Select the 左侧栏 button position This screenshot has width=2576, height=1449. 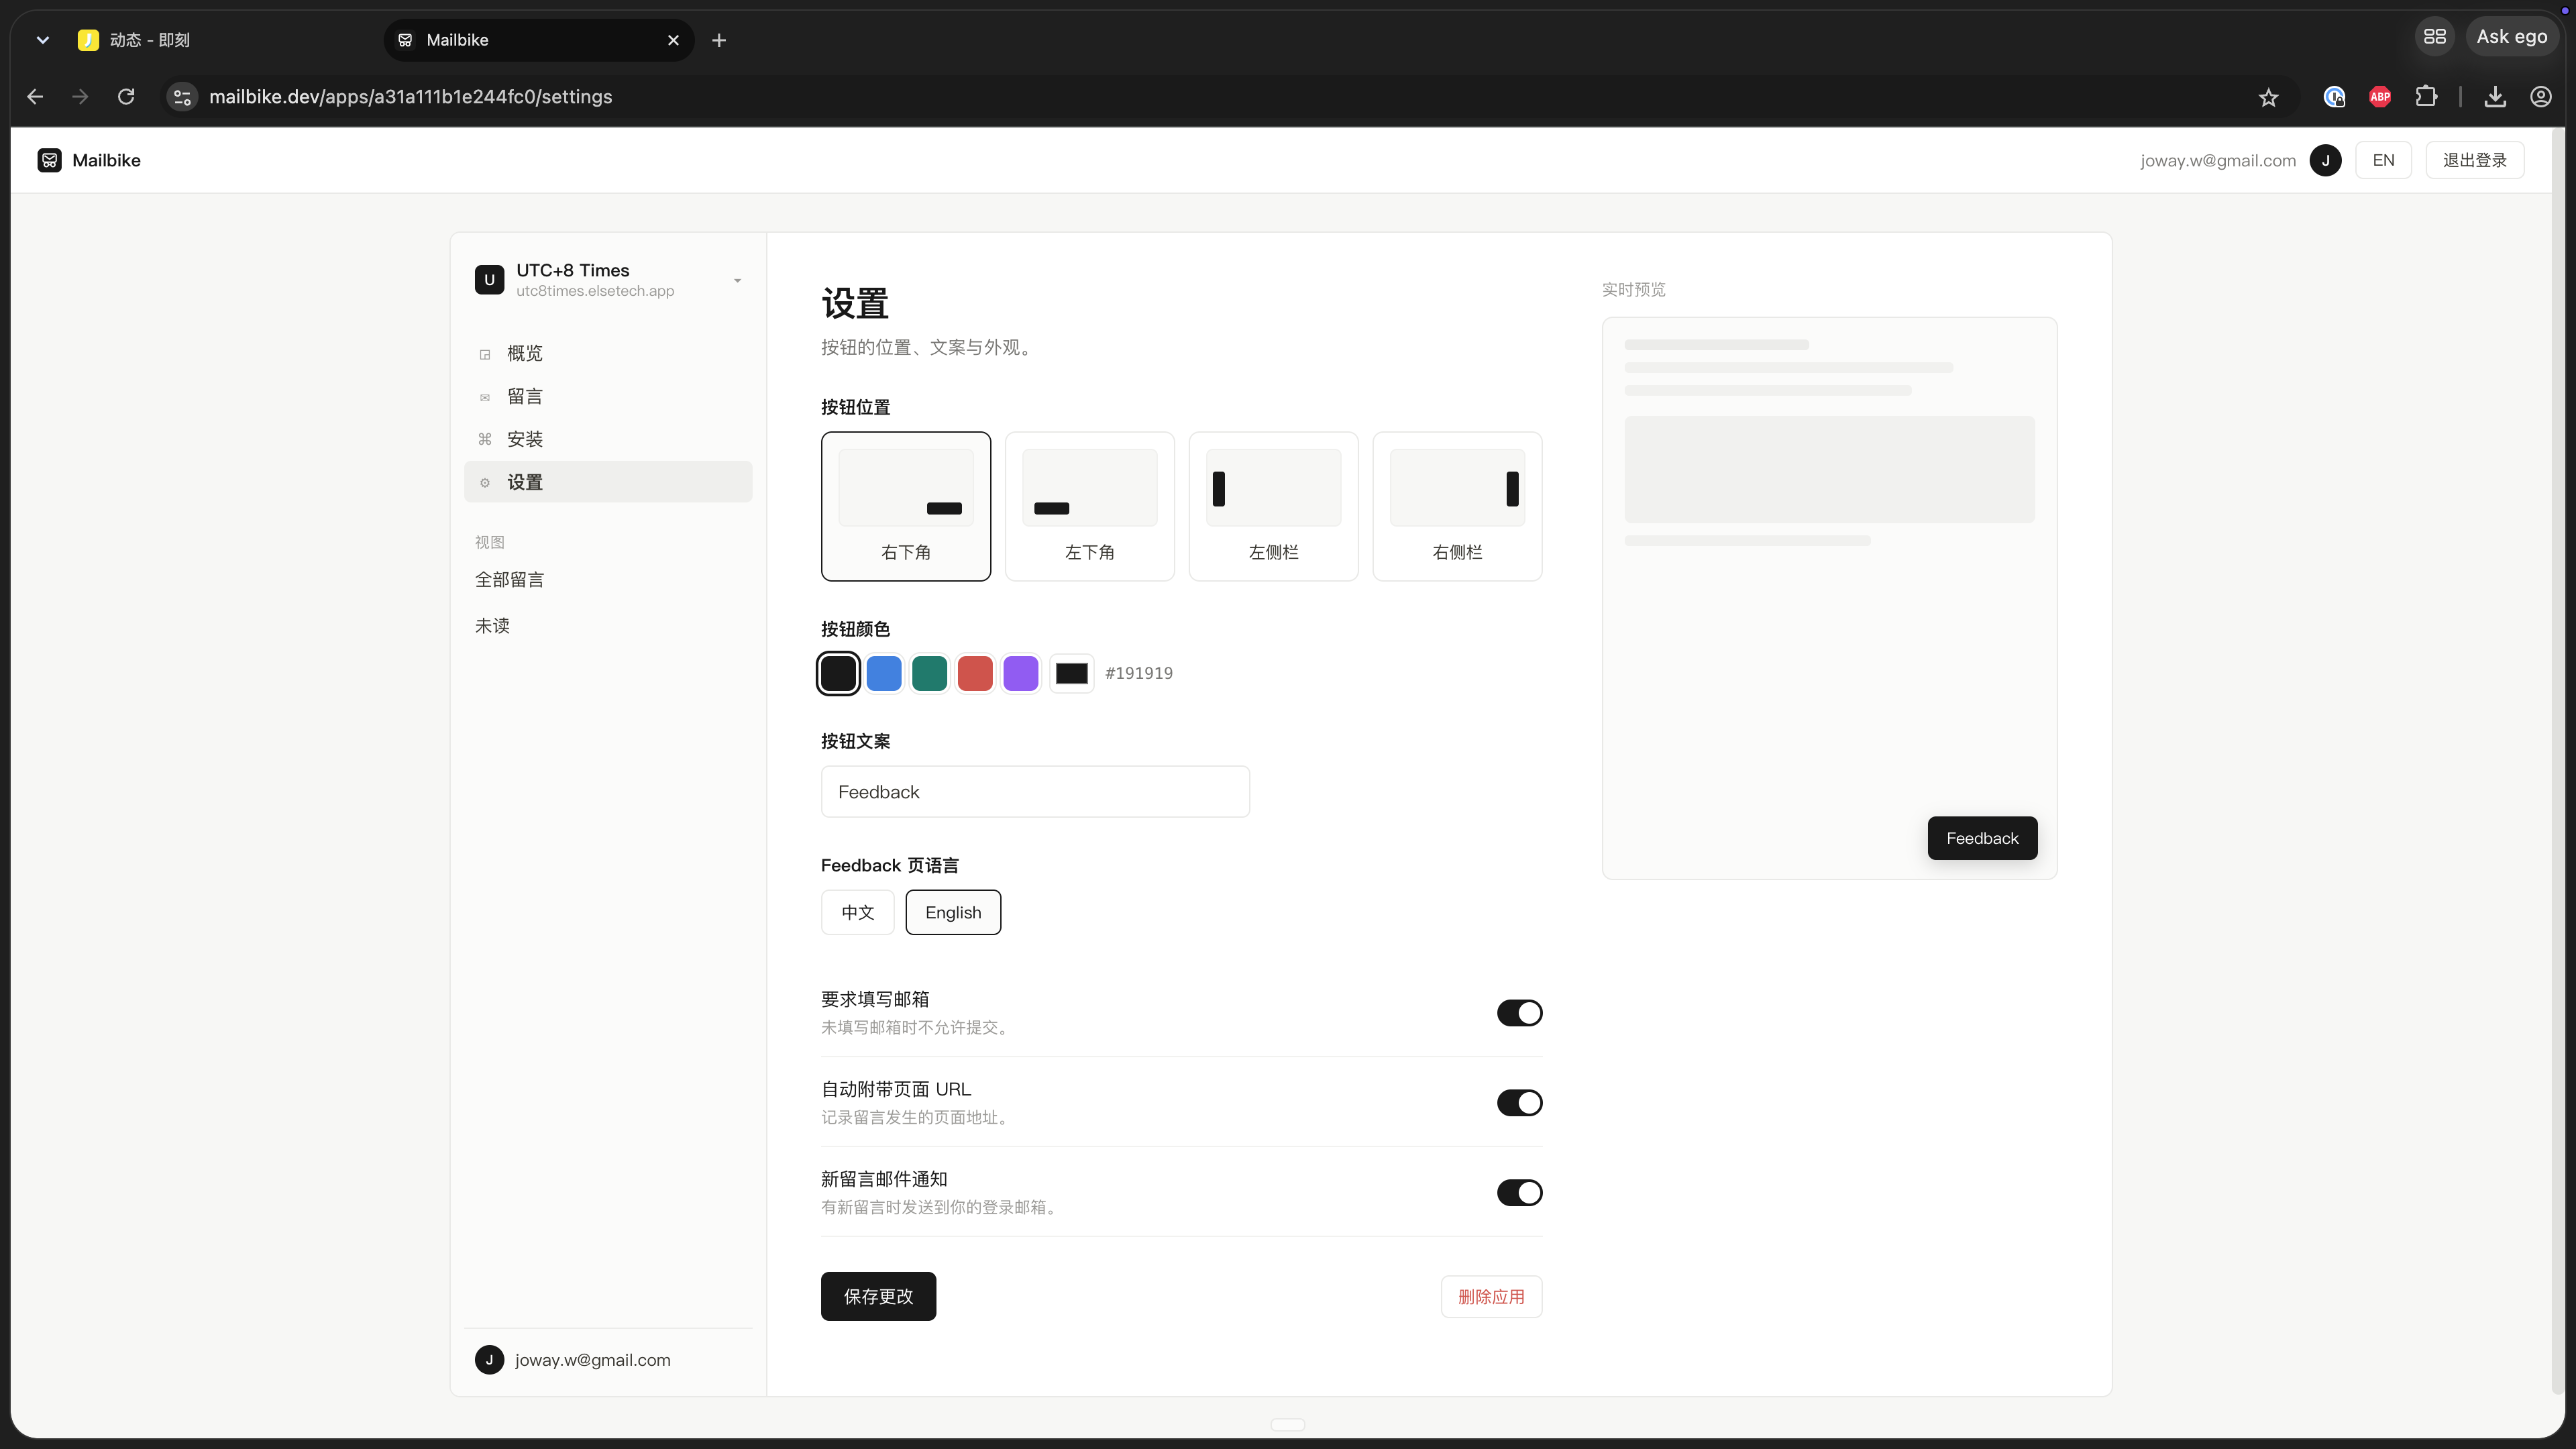[x=1273, y=506]
